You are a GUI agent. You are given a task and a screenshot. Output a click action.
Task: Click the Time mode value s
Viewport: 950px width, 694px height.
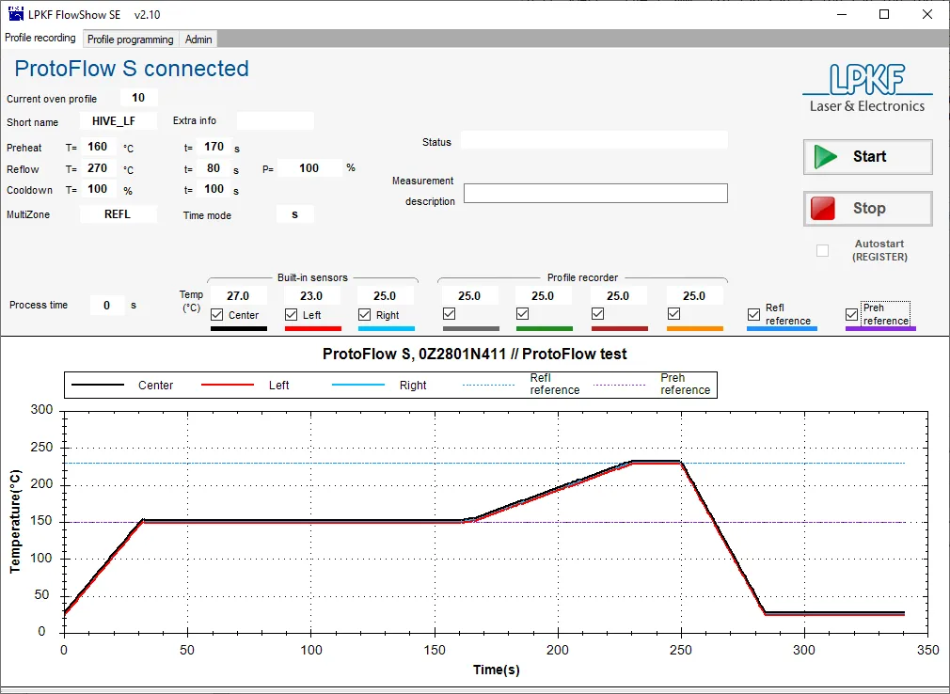click(x=295, y=214)
